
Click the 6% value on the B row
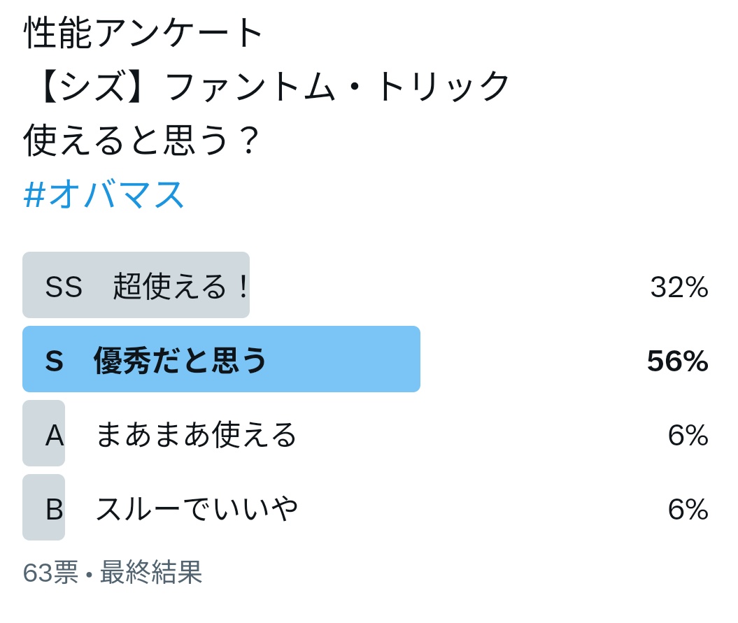tap(688, 509)
